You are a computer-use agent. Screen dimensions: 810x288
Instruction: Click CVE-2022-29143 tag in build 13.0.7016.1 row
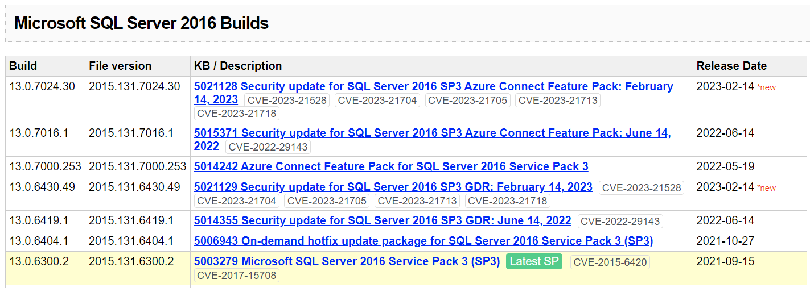[268, 147]
